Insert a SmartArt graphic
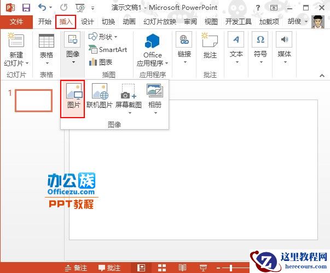 pyautogui.click(x=108, y=50)
